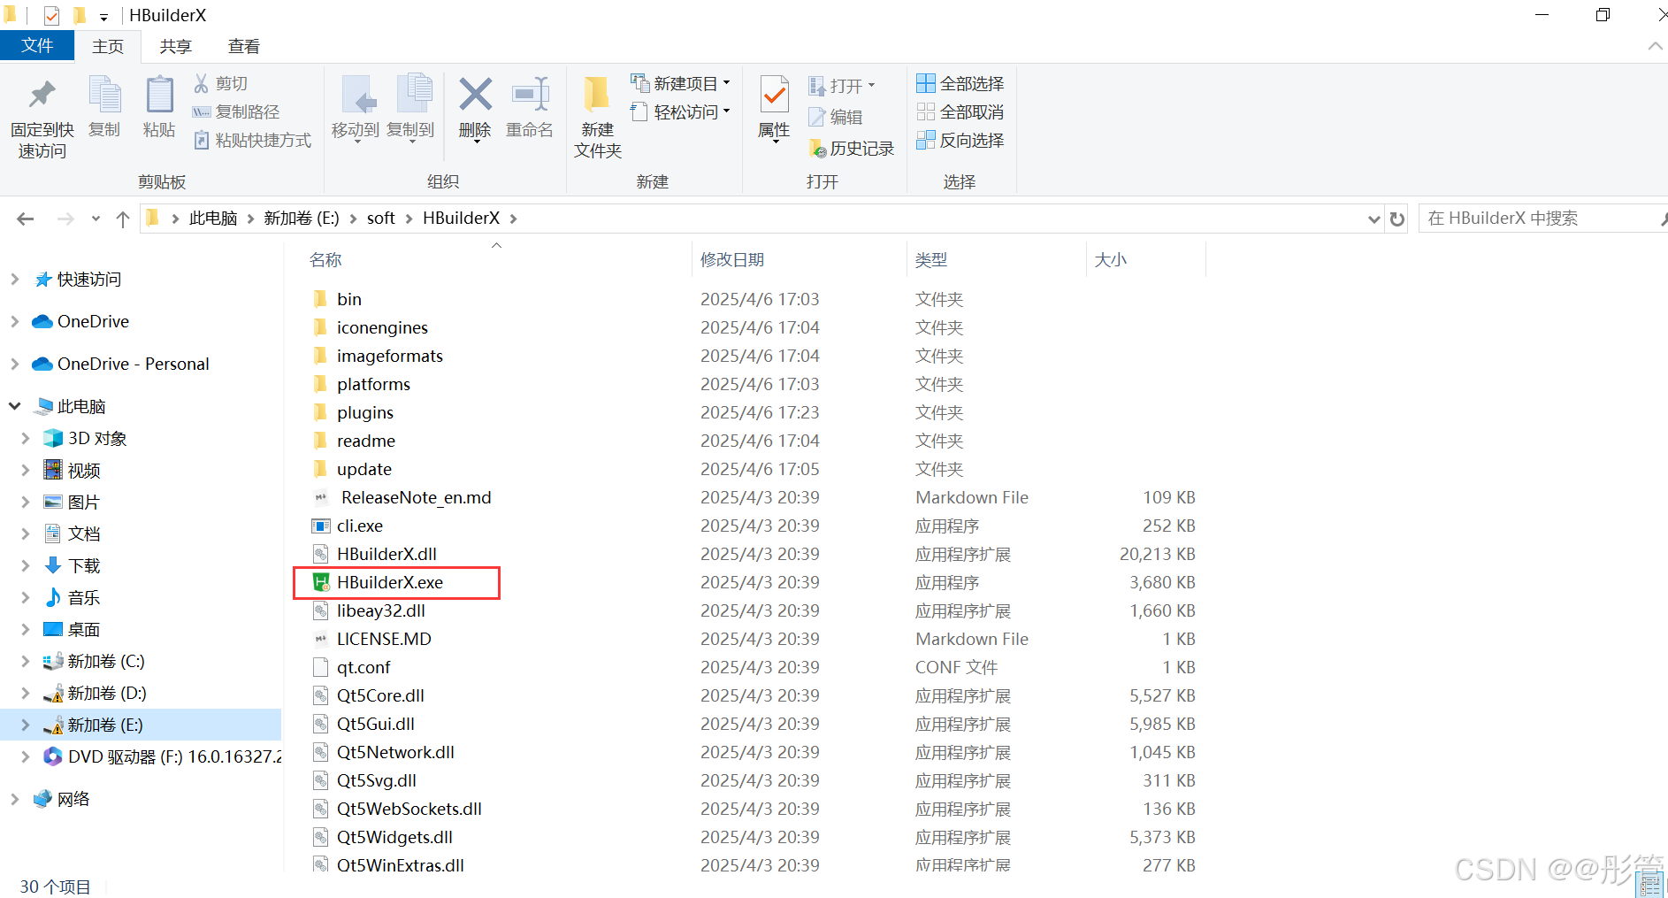The height and width of the screenshot is (898, 1668).
Task: Select the Music item in navigation pane
Action: pos(84,597)
